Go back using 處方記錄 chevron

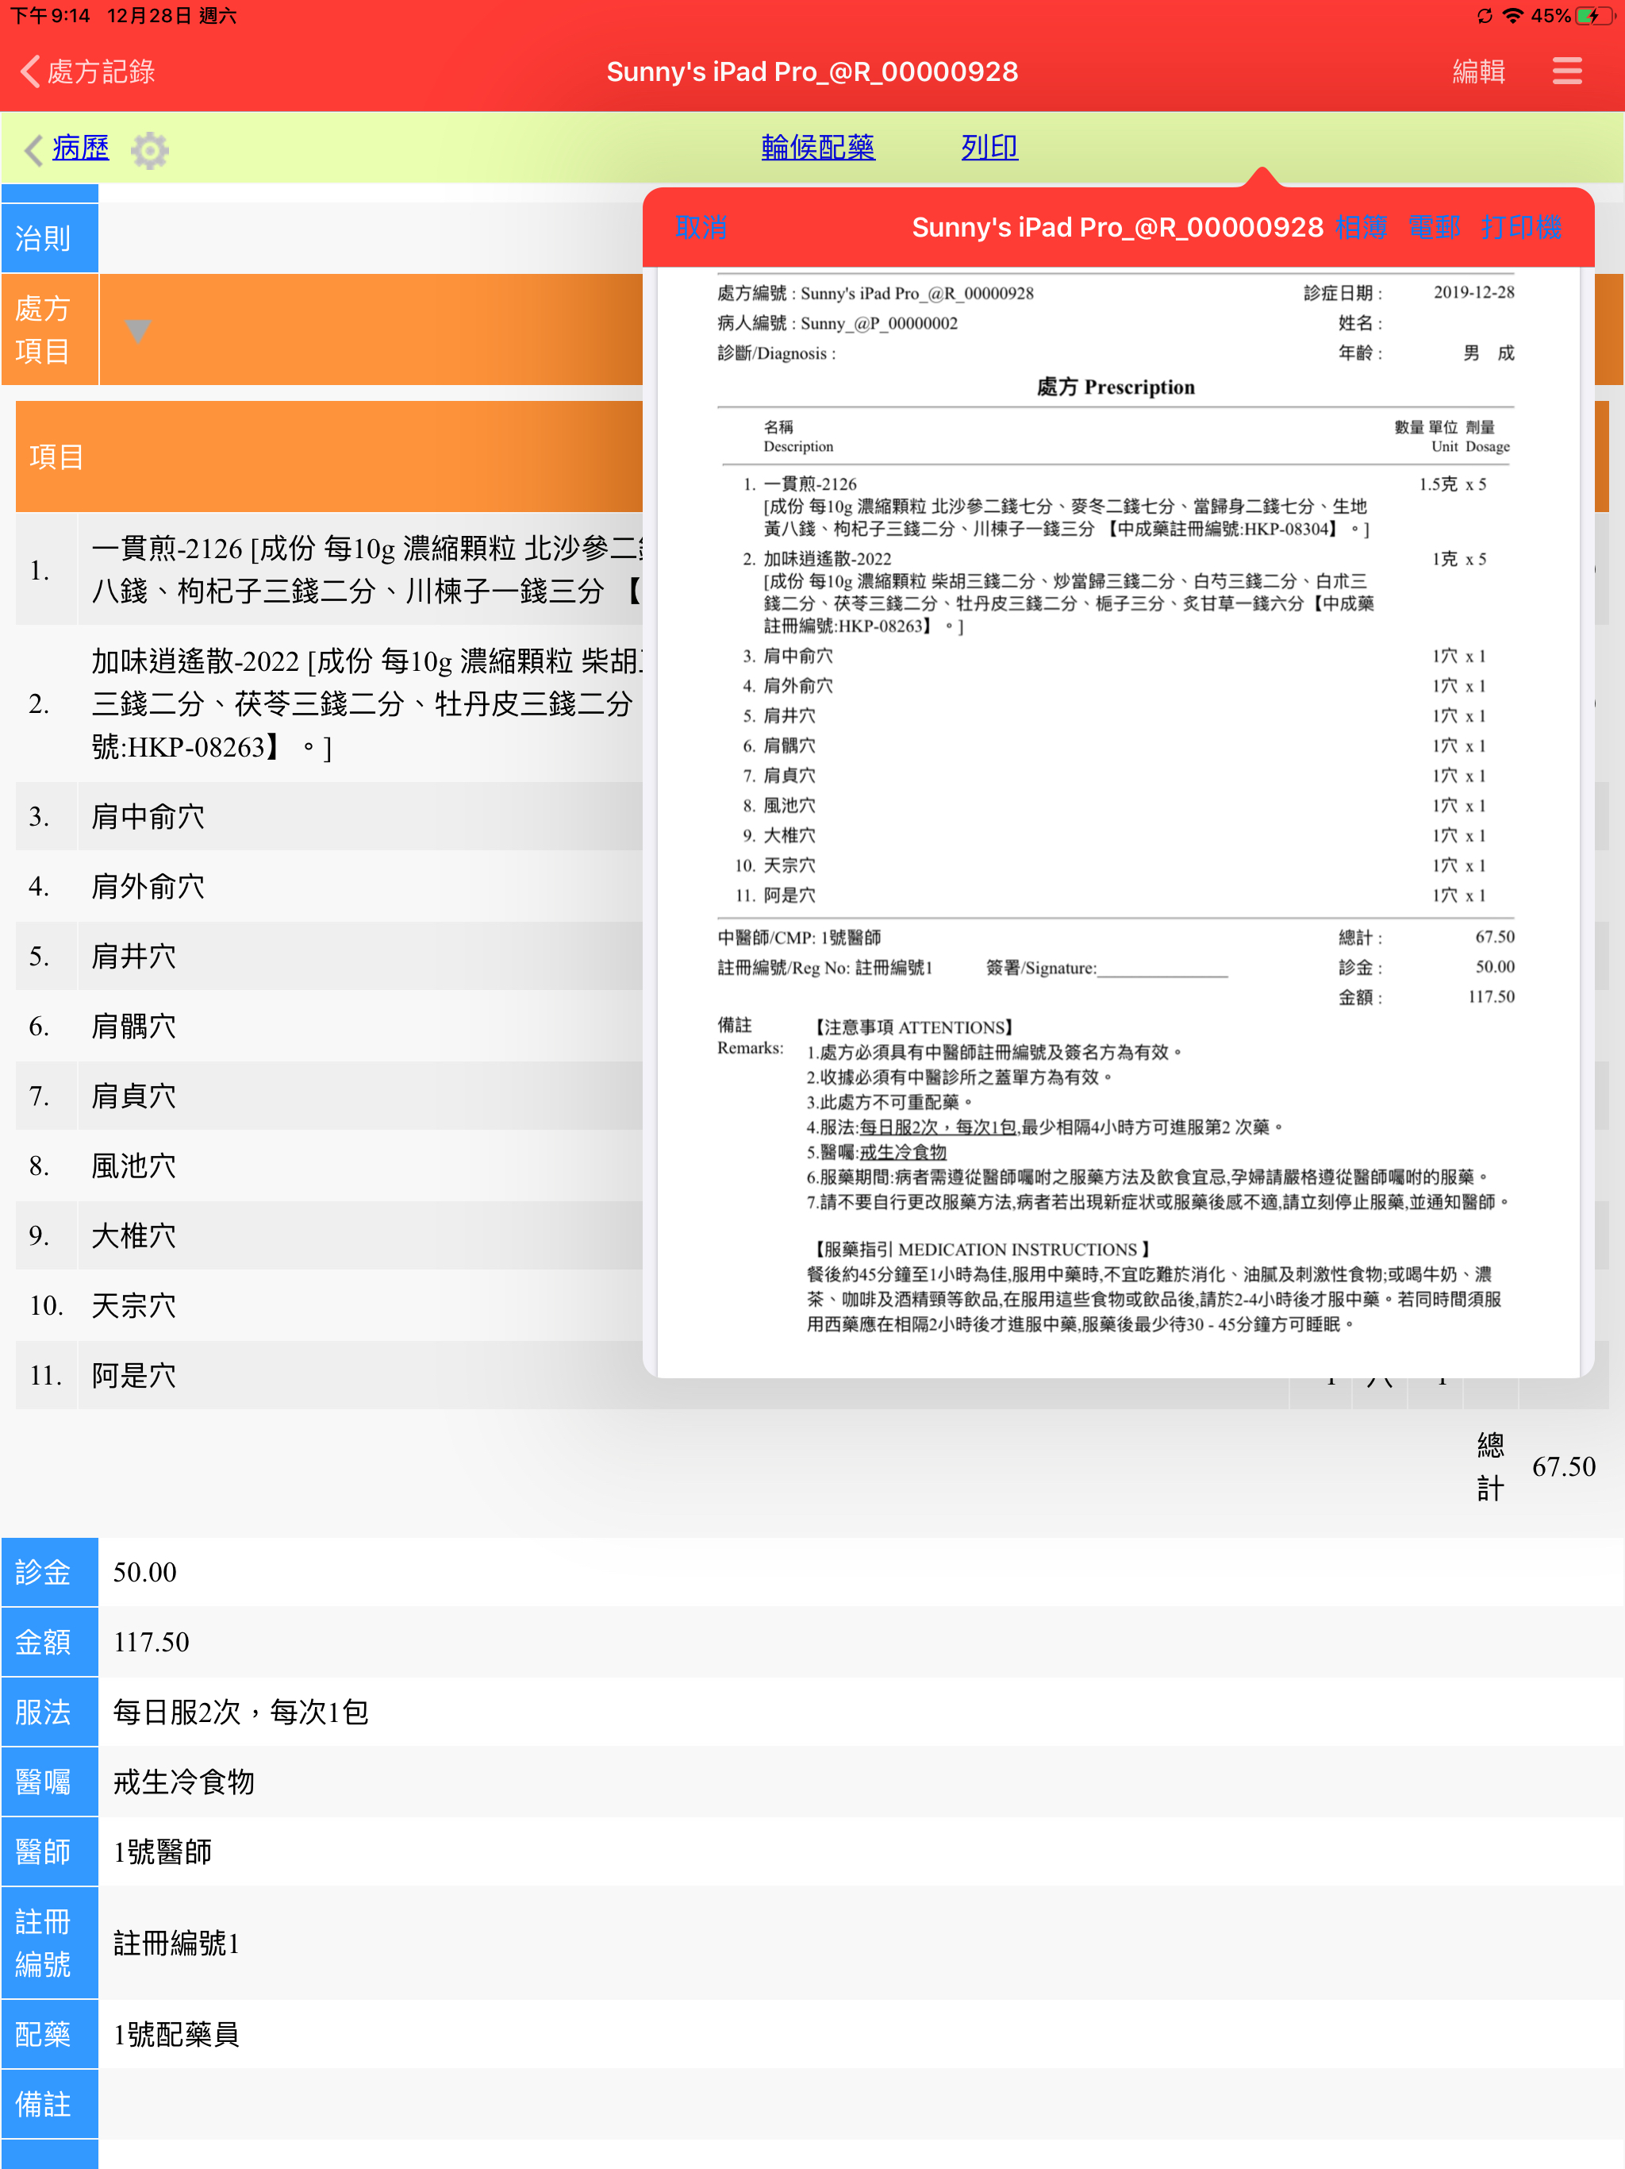[x=86, y=71]
